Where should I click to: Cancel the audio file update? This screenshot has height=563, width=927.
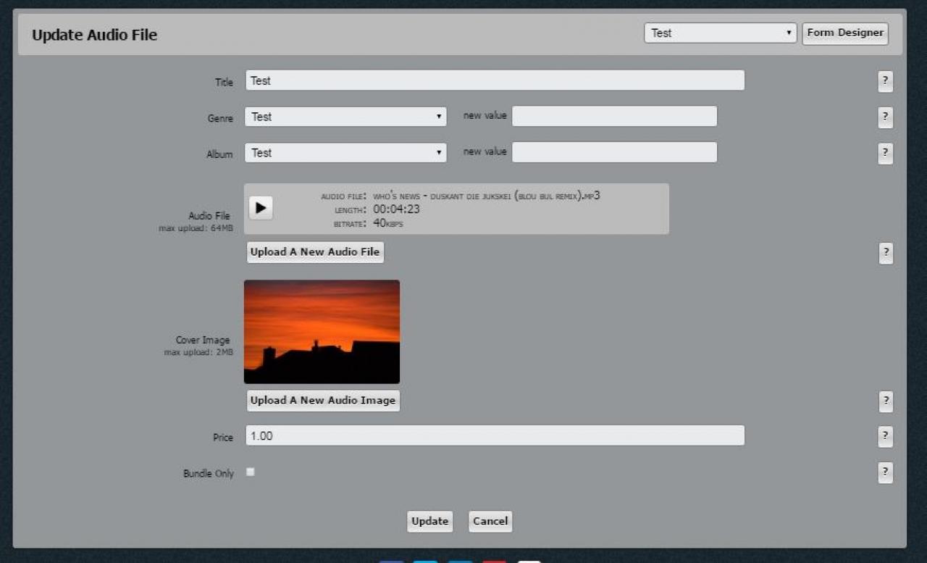(490, 521)
